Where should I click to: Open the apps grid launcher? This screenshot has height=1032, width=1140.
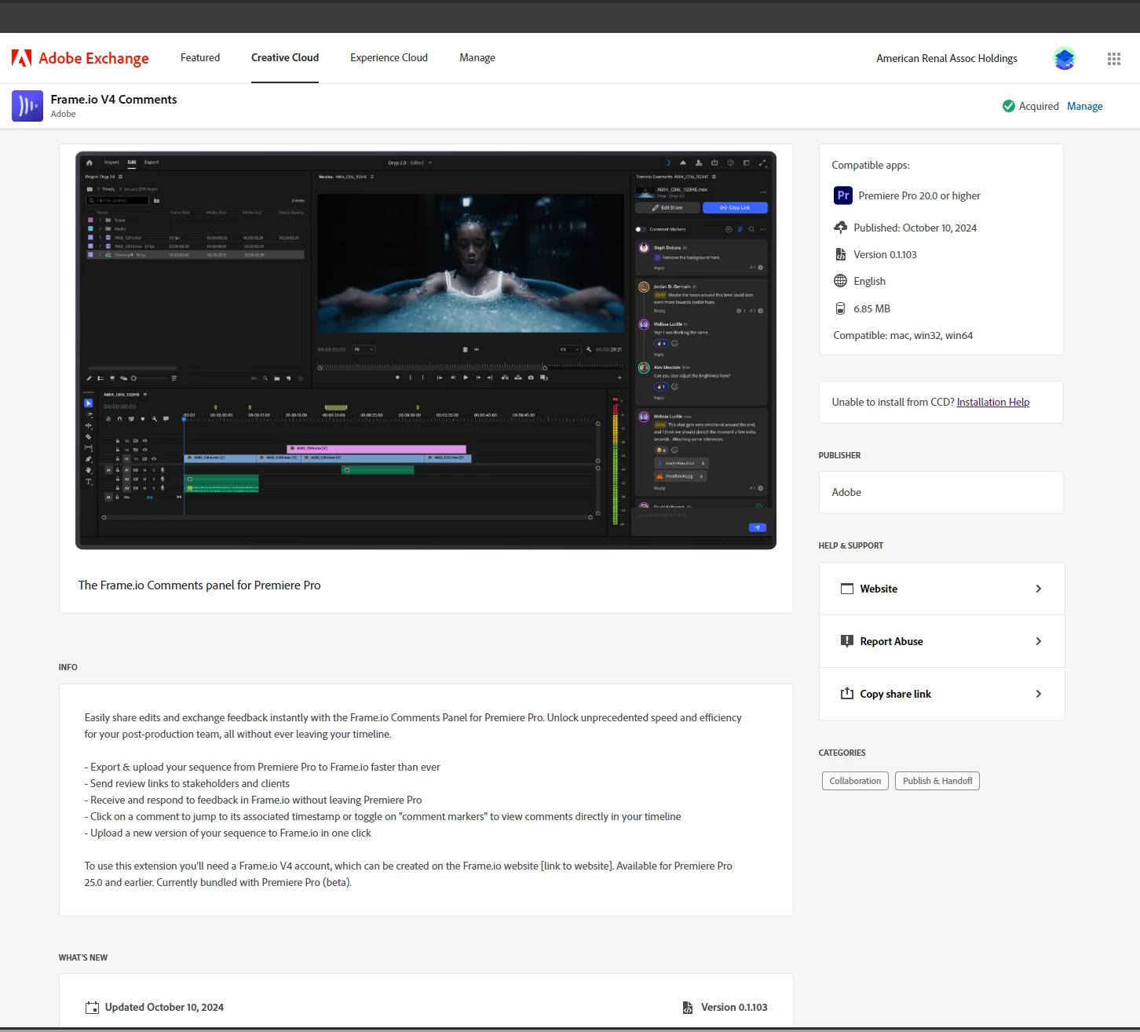point(1114,58)
